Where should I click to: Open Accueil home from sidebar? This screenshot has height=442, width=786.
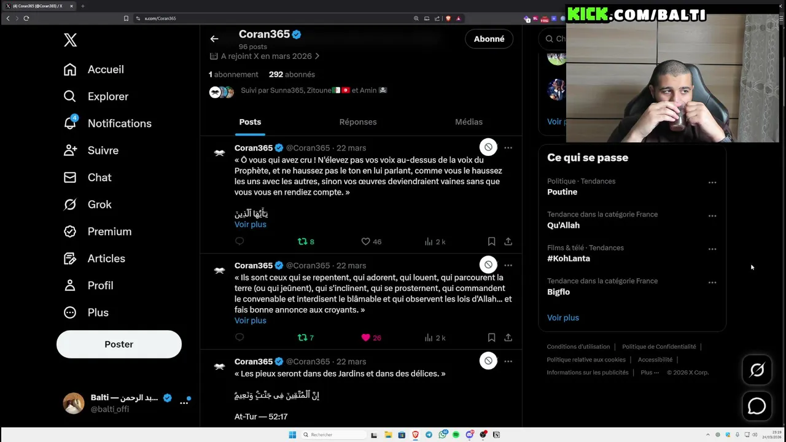coord(94,69)
